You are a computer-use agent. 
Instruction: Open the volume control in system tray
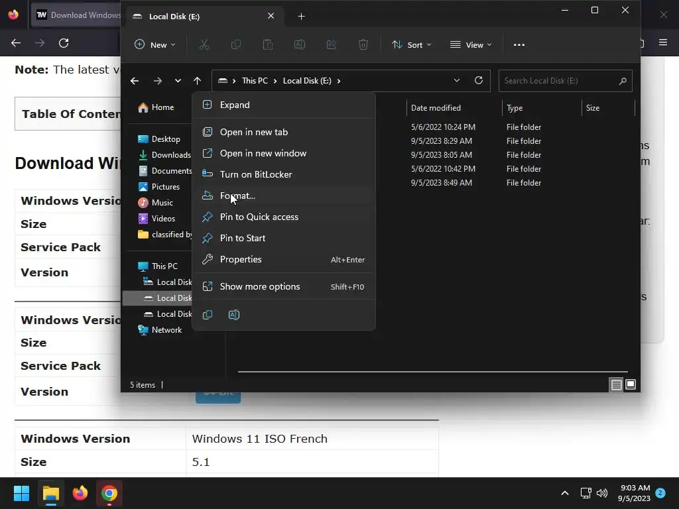pyautogui.click(x=601, y=493)
